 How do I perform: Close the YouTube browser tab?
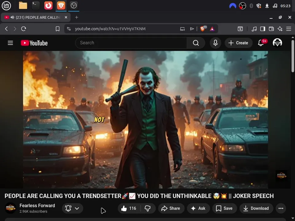point(66,17)
